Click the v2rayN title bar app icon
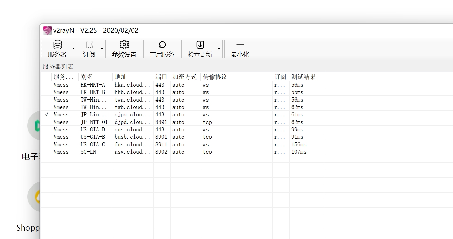This screenshot has width=453, height=239. coord(47,30)
